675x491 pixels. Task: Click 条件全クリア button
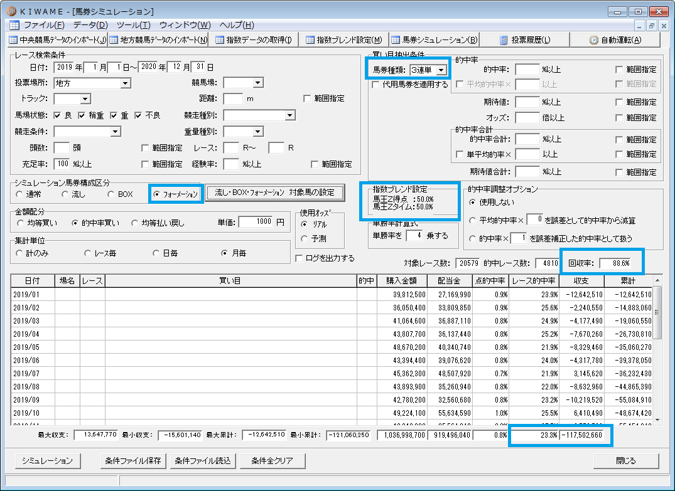click(273, 461)
